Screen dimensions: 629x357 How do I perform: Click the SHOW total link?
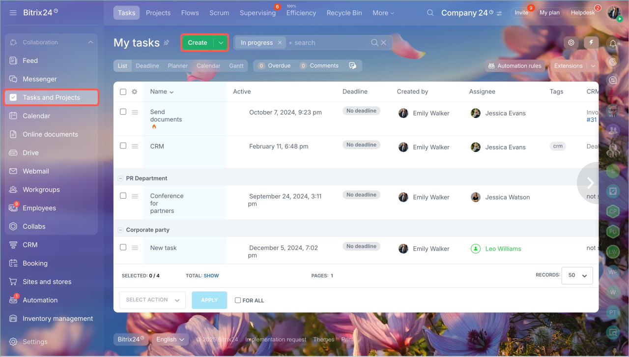[211, 276]
